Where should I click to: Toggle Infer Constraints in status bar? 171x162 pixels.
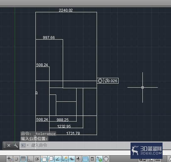[10, 159]
